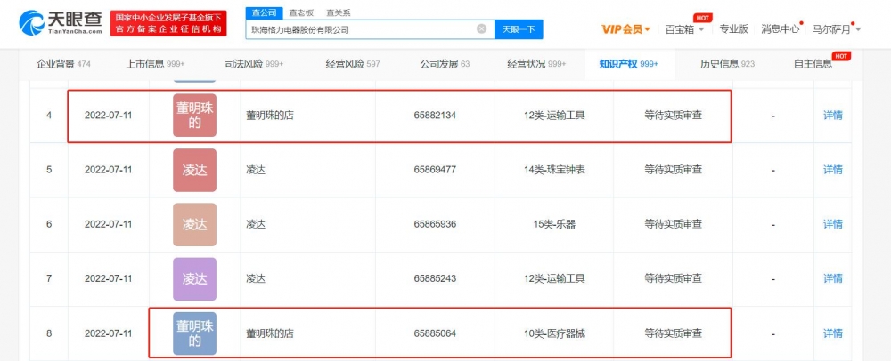Click the beige 凌达 trademark thumbnail in row 6
This screenshot has height=361, width=891.
194,224
